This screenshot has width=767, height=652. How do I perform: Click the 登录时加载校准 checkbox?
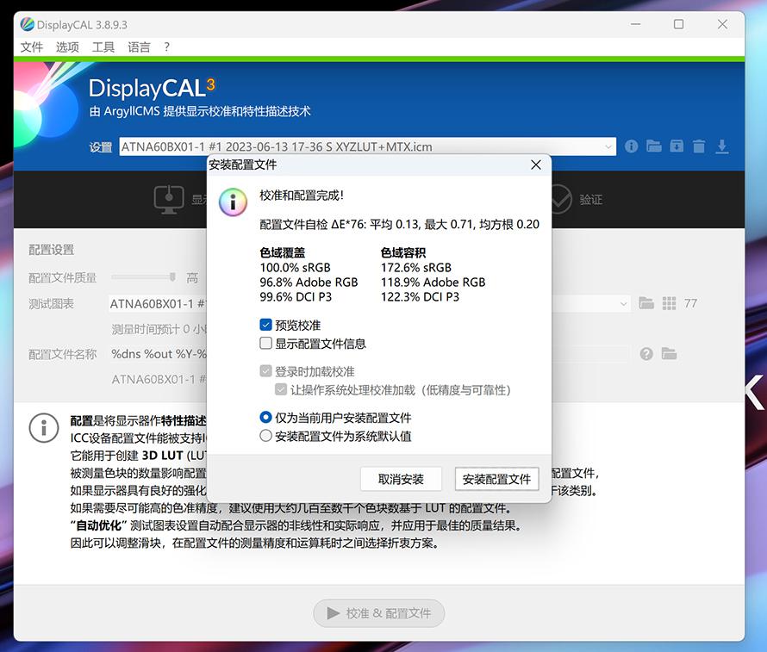(265, 371)
